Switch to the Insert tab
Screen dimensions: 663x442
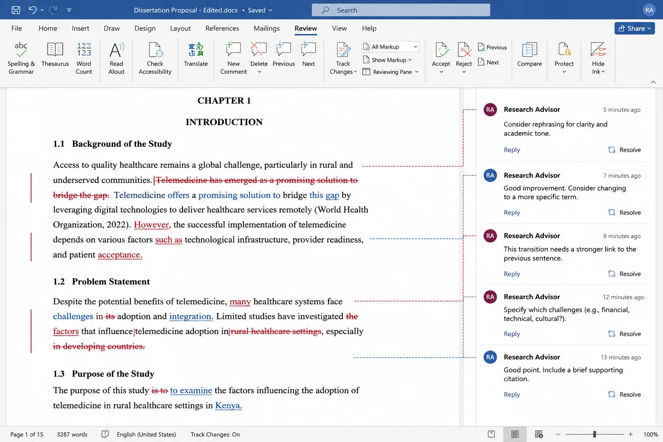point(80,28)
